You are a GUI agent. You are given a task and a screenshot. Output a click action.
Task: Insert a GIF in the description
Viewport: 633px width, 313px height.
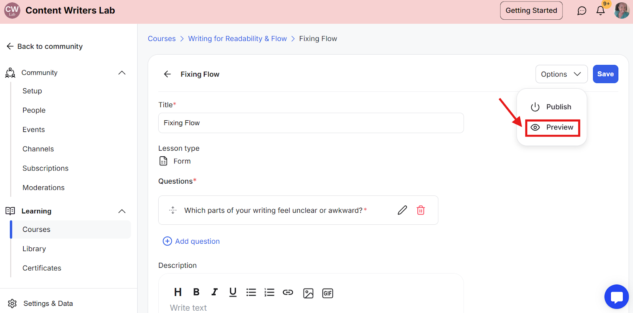328,293
